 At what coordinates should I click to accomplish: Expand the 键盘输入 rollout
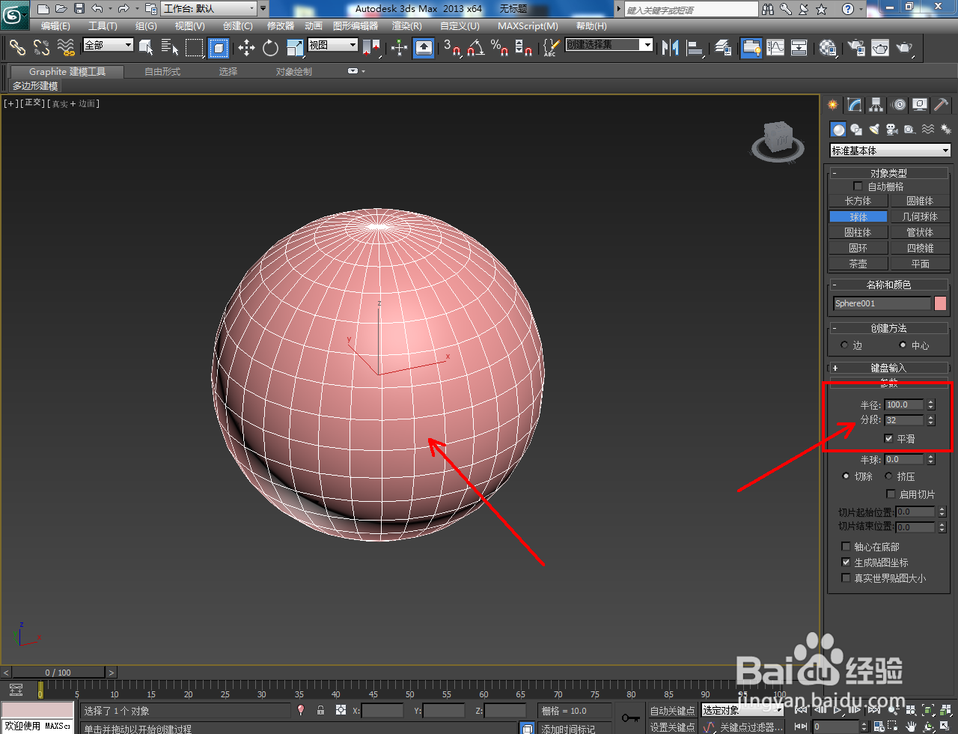(888, 368)
